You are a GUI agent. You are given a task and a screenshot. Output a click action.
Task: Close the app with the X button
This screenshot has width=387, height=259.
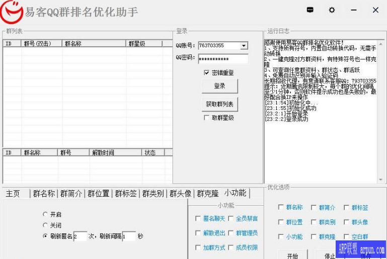coord(375,10)
